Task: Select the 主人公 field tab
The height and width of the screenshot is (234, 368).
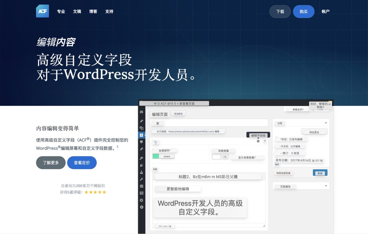Action: point(156,142)
